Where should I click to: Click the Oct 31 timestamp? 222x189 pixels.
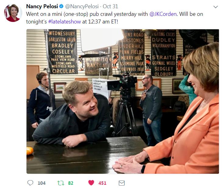point(110,6)
